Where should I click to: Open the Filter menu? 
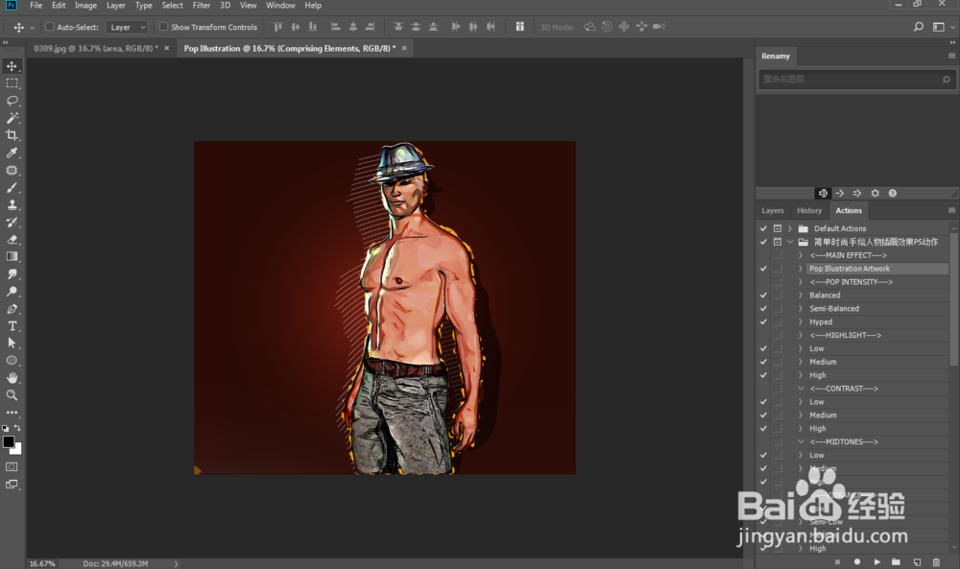click(201, 6)
